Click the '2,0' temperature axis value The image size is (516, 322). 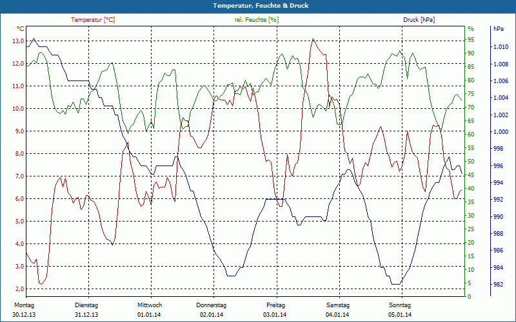(x=19, y=289)
